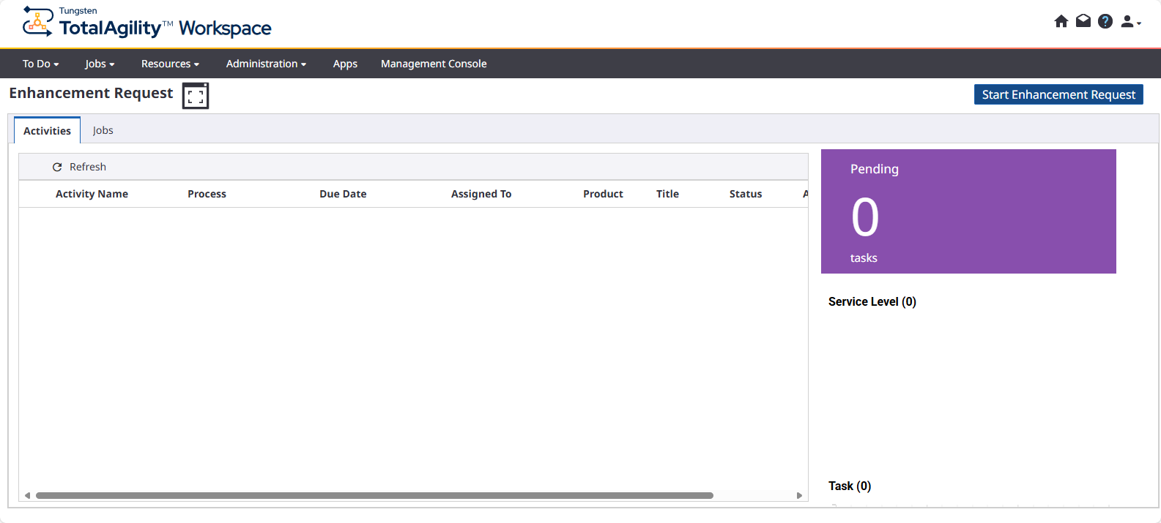This screenshot has width=1161, height=523.
Task: Open the user profile menu icon
Action: (x=1131, y=21)
